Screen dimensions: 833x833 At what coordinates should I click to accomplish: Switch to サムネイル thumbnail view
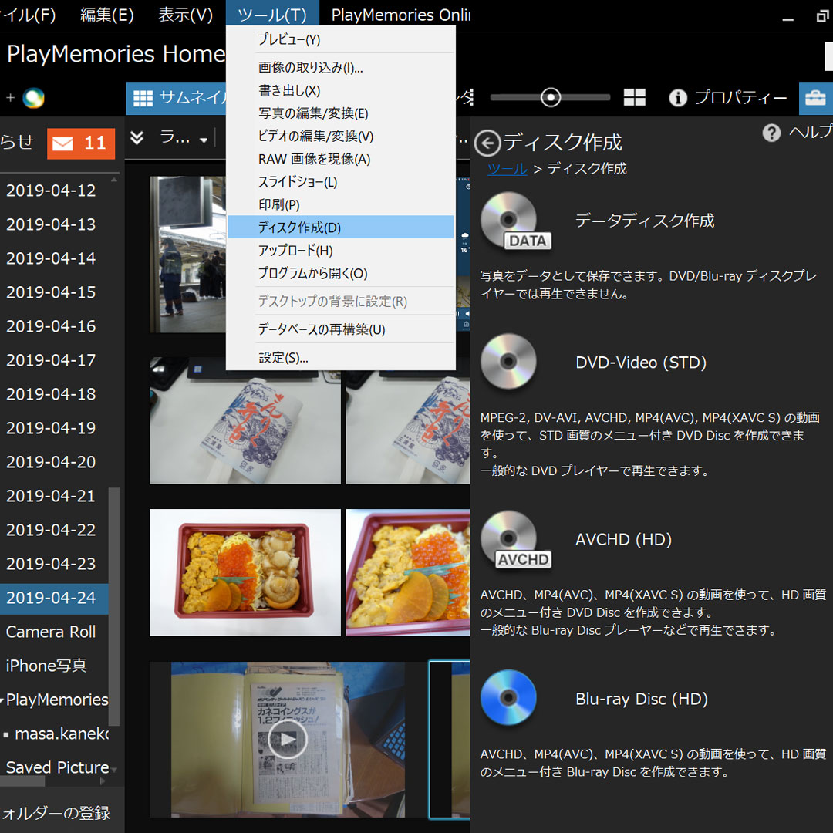(177, 98)
